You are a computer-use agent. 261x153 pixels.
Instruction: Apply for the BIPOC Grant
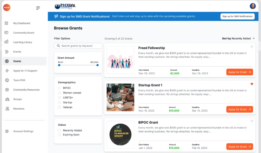click(240, 146)
